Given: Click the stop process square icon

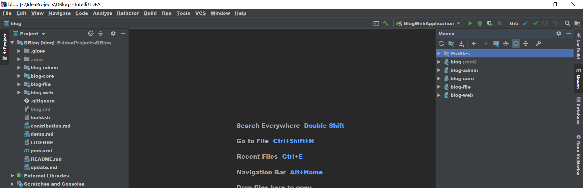Looking at the screenshot, I should tap(499, 23).
